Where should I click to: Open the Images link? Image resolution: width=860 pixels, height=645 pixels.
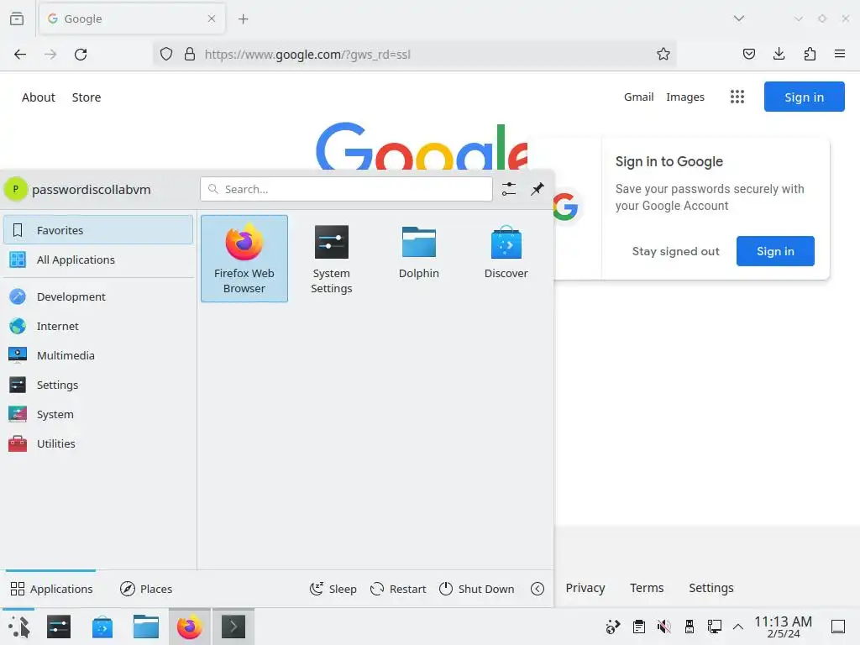(685, 97)
